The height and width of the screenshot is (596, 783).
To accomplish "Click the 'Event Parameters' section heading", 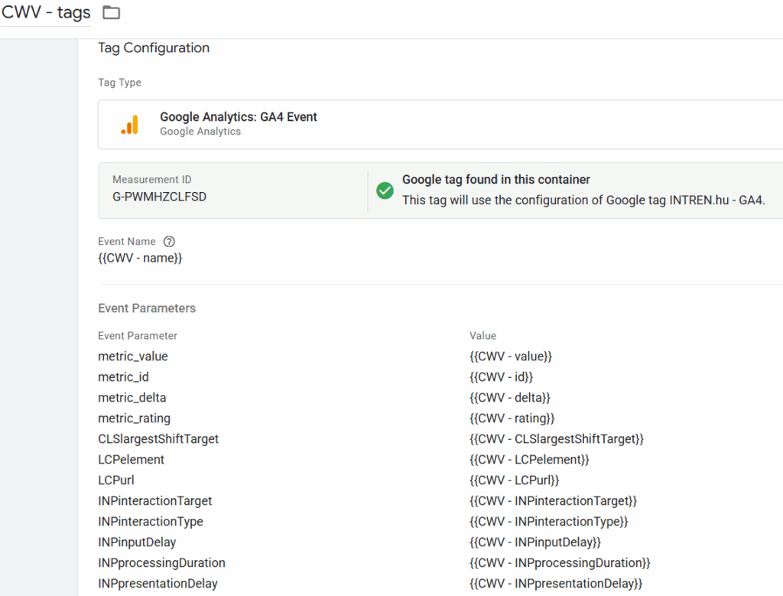I will point(147,308).
